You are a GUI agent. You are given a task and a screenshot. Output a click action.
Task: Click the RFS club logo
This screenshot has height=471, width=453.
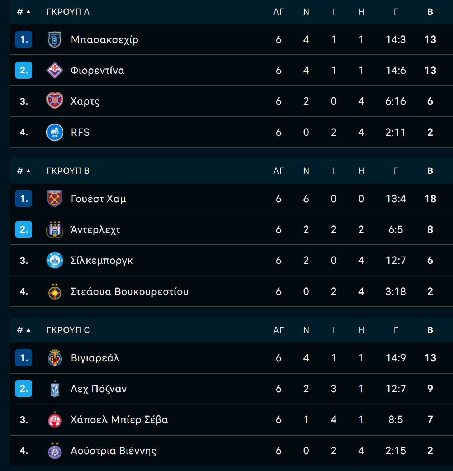click(x=55, y=132)
